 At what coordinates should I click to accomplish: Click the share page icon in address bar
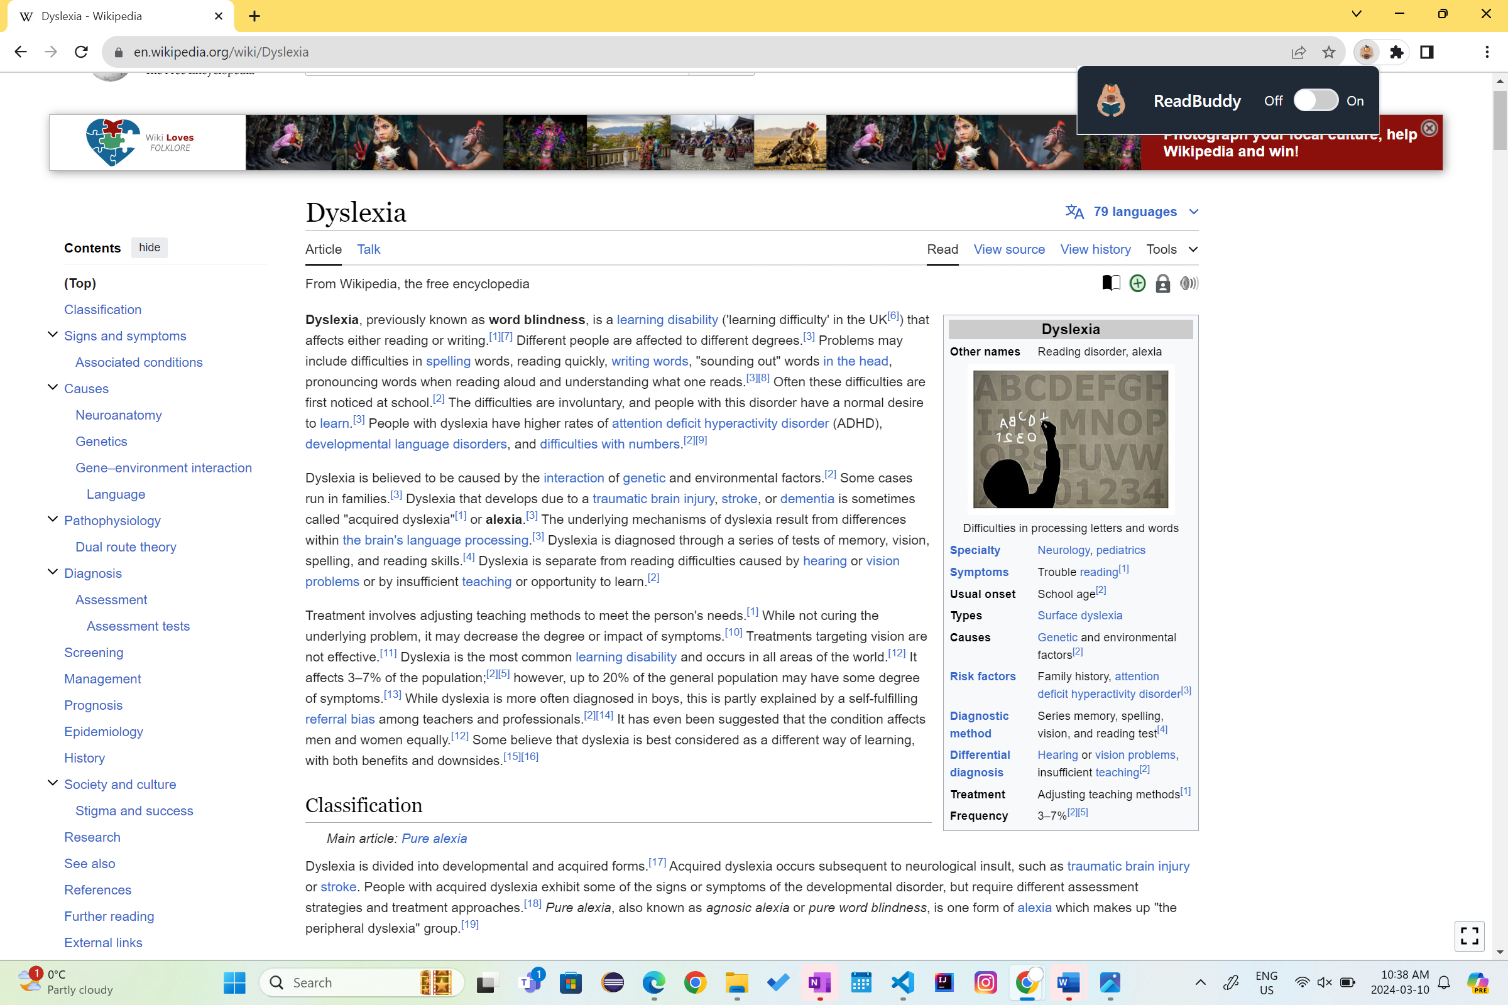point(1298,52)
